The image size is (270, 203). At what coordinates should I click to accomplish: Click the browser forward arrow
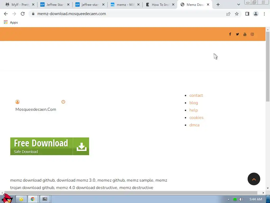pyautogui.click(x=14, y=14)
